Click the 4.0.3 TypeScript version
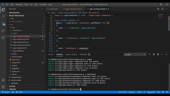The height and width of the screenshot is (96, 170). tap(158, 92)
